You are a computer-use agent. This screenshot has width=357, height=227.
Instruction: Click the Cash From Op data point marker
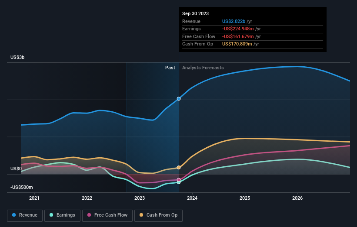(x=179, y=167)
